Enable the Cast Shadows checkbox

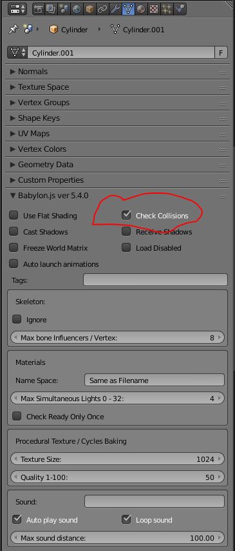[x=14, y=231]
